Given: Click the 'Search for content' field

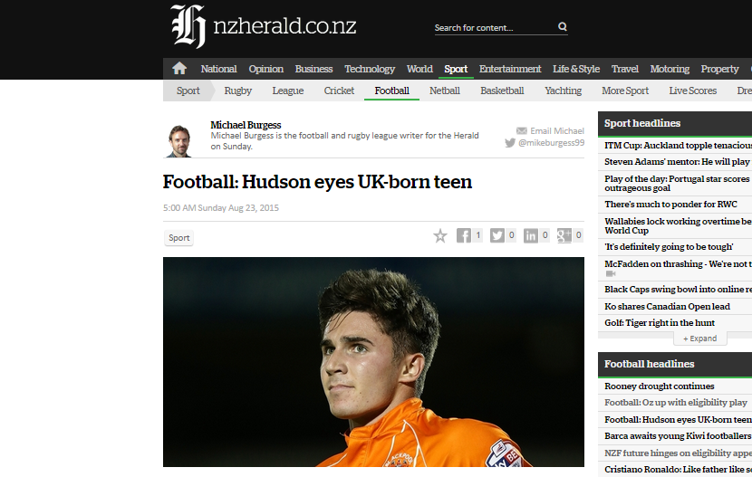Looking at the screenshot, I should (x=493, y=28).
